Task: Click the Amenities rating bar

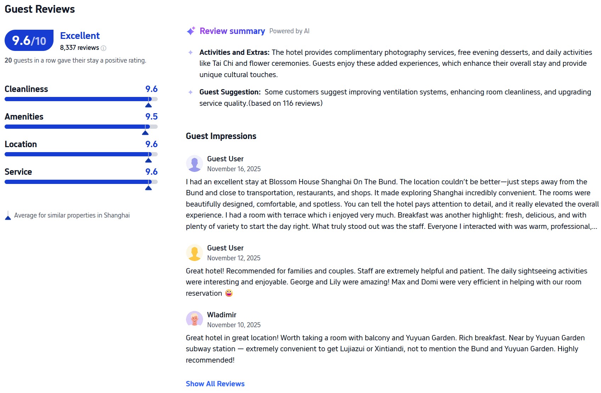Action: coord(81,127)
